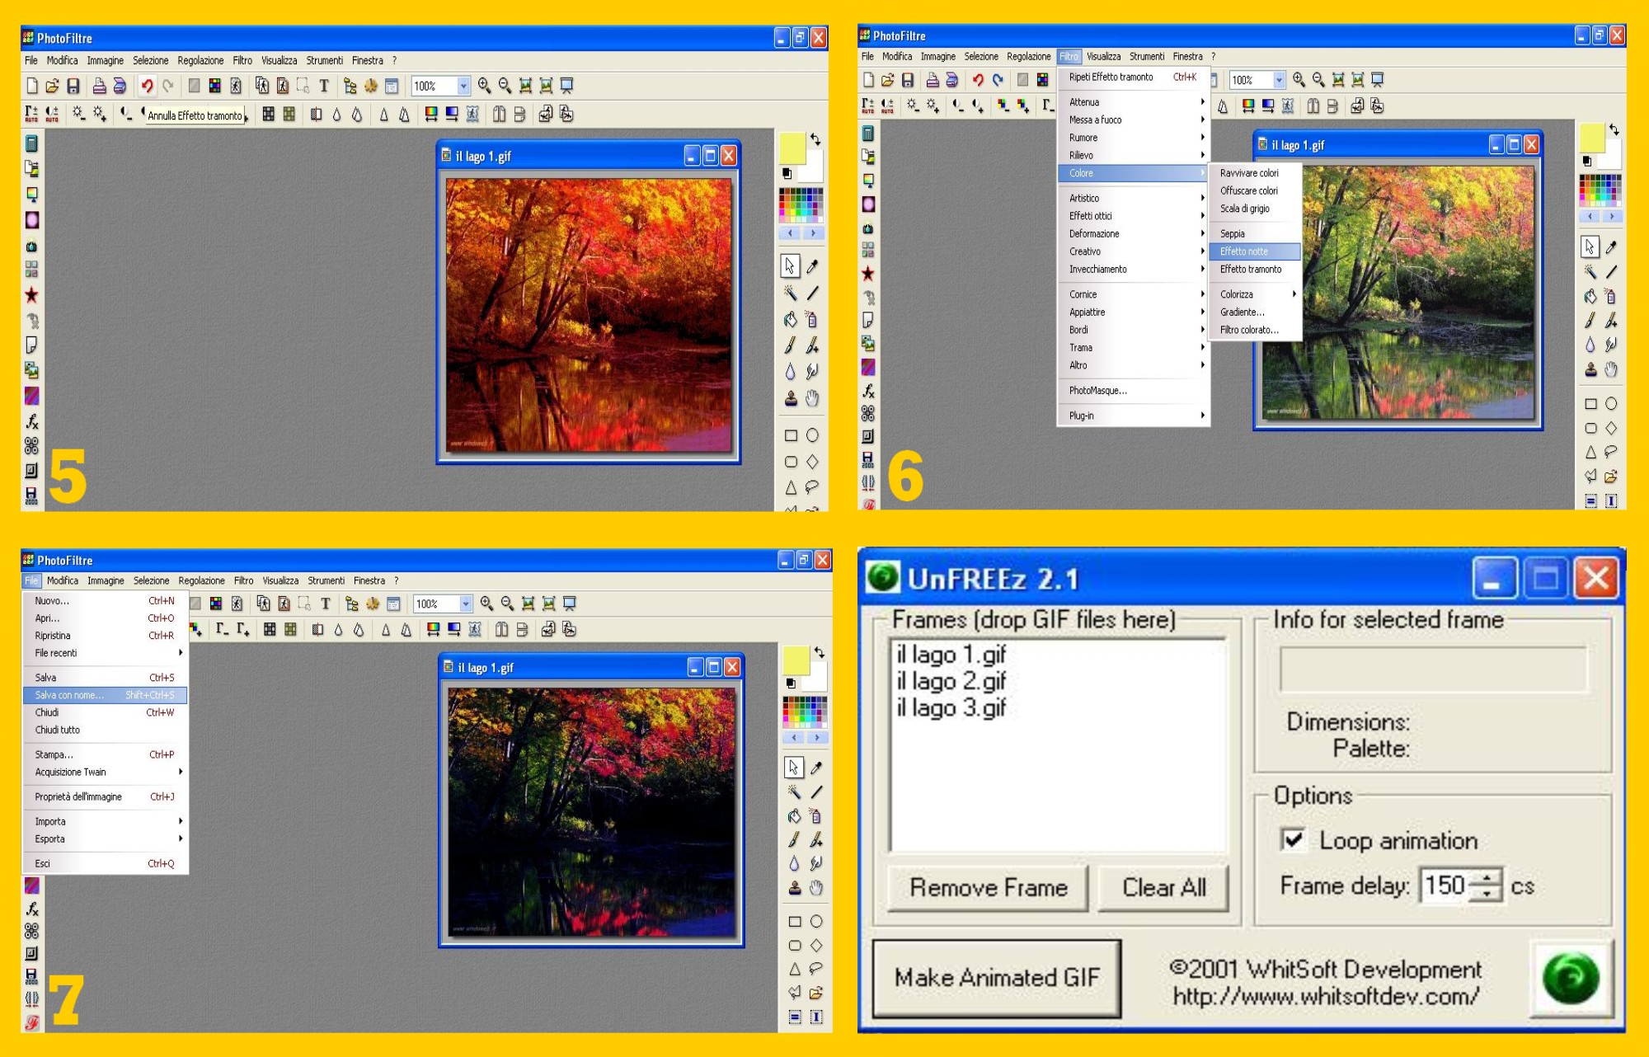Click the green UnFREEz swirl logo button

(x=1571, y=978)
